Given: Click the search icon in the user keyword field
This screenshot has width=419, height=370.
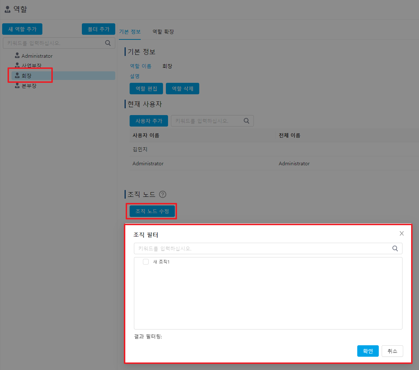Looking at the screenshot, I should click(246, 121).
